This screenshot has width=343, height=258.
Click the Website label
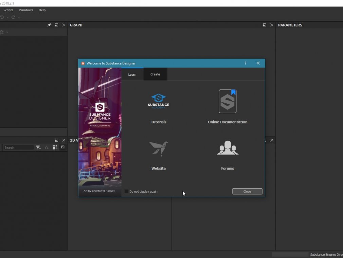[158, 168]
